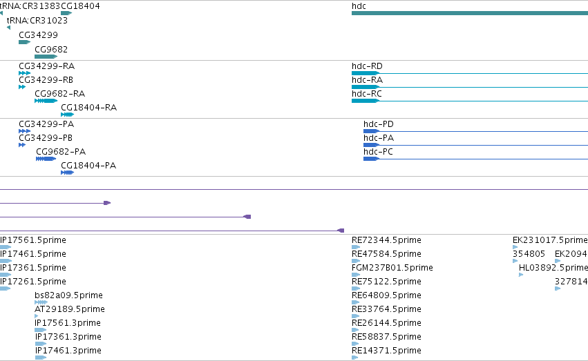Open the CG34299-RA transcript label
The image size is (588, 361).
click(x=47, y=66)
